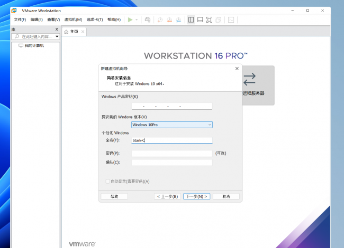Click the library search magnifier icon
344x248 pixels.
(17, 36)
